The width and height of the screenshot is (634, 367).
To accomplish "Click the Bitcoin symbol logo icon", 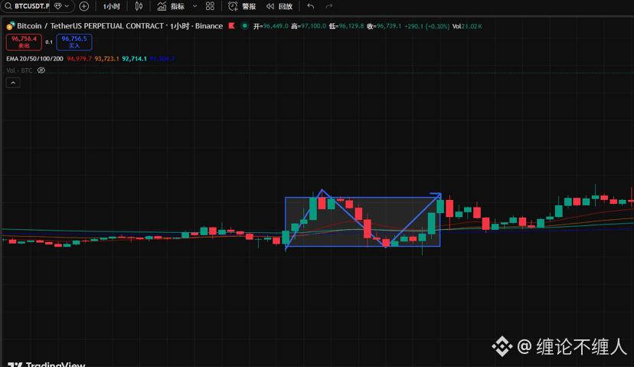I will pyautogui.click(x=11, y=26).
